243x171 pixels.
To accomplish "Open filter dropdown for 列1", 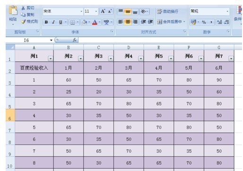I will [x=51, y=59].
